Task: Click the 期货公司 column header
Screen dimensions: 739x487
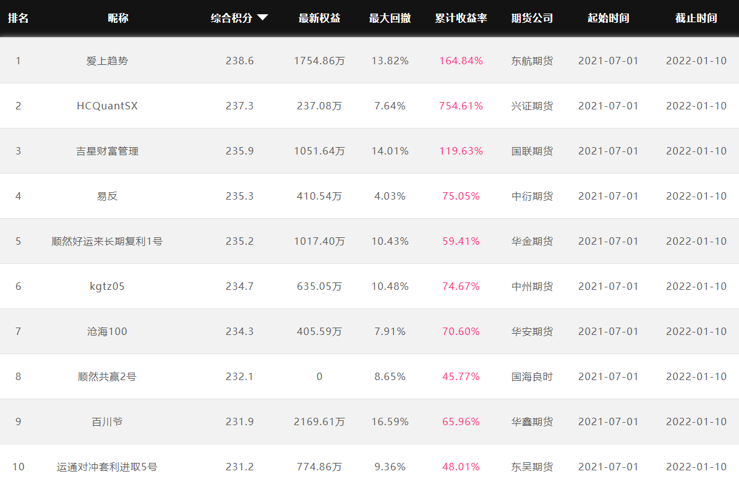Action: (x=532, y=19)
